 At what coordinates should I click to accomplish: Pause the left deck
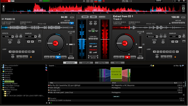52,57
